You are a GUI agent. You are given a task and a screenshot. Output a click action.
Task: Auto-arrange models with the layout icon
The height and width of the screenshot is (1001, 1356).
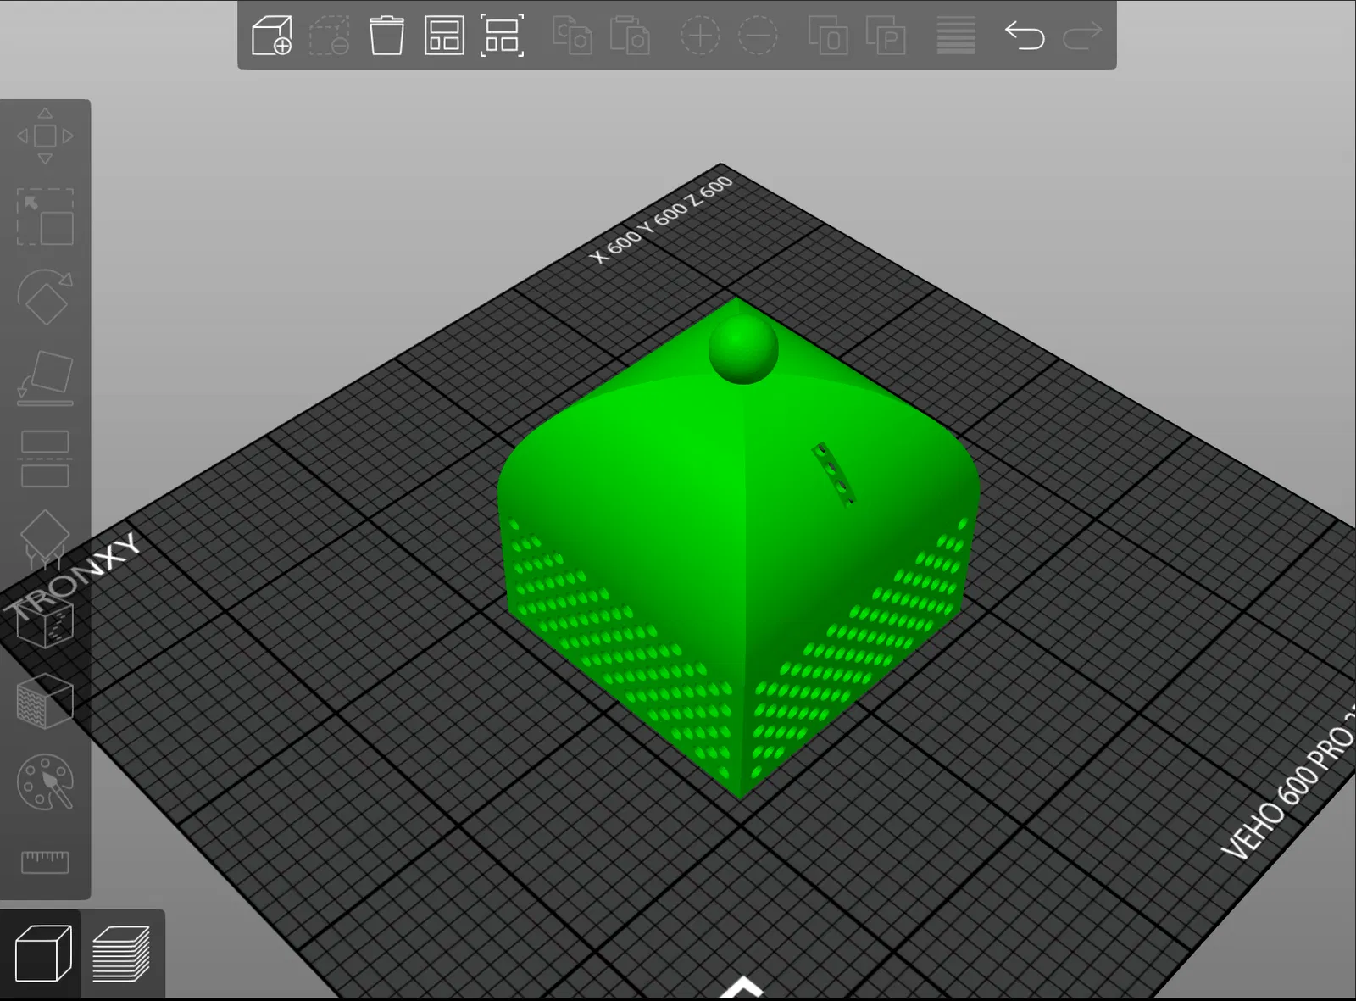444,36
